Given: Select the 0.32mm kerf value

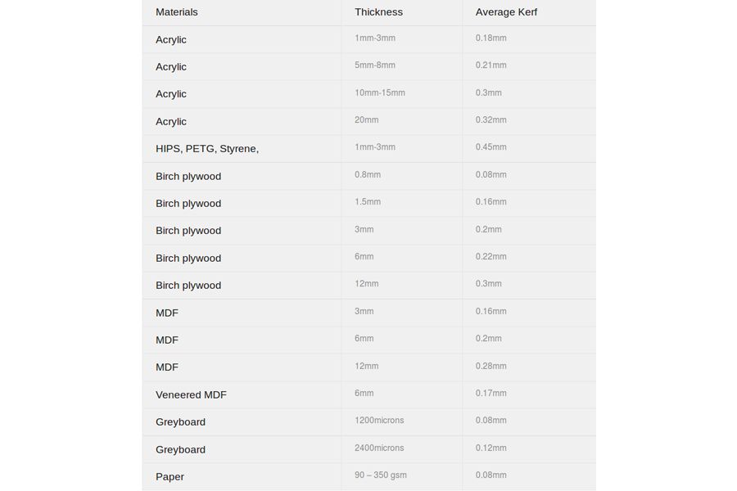Looking at the screenshot, I should coord(491,120).
